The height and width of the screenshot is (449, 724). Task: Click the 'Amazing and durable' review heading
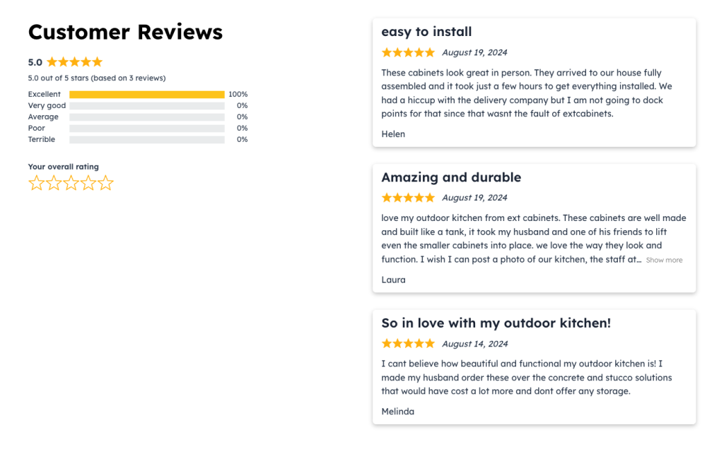coord(452,177)
